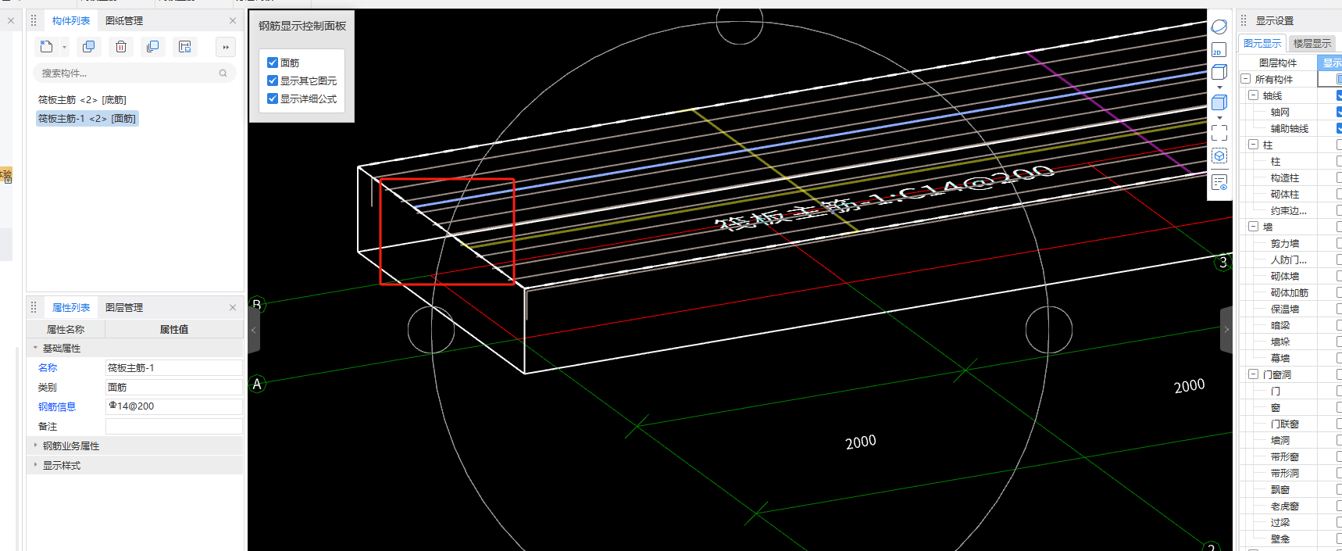Collapse the 所有构件 tree node
1342x551 pixels.
1246,79
